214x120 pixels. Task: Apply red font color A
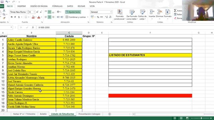(39, 17)
